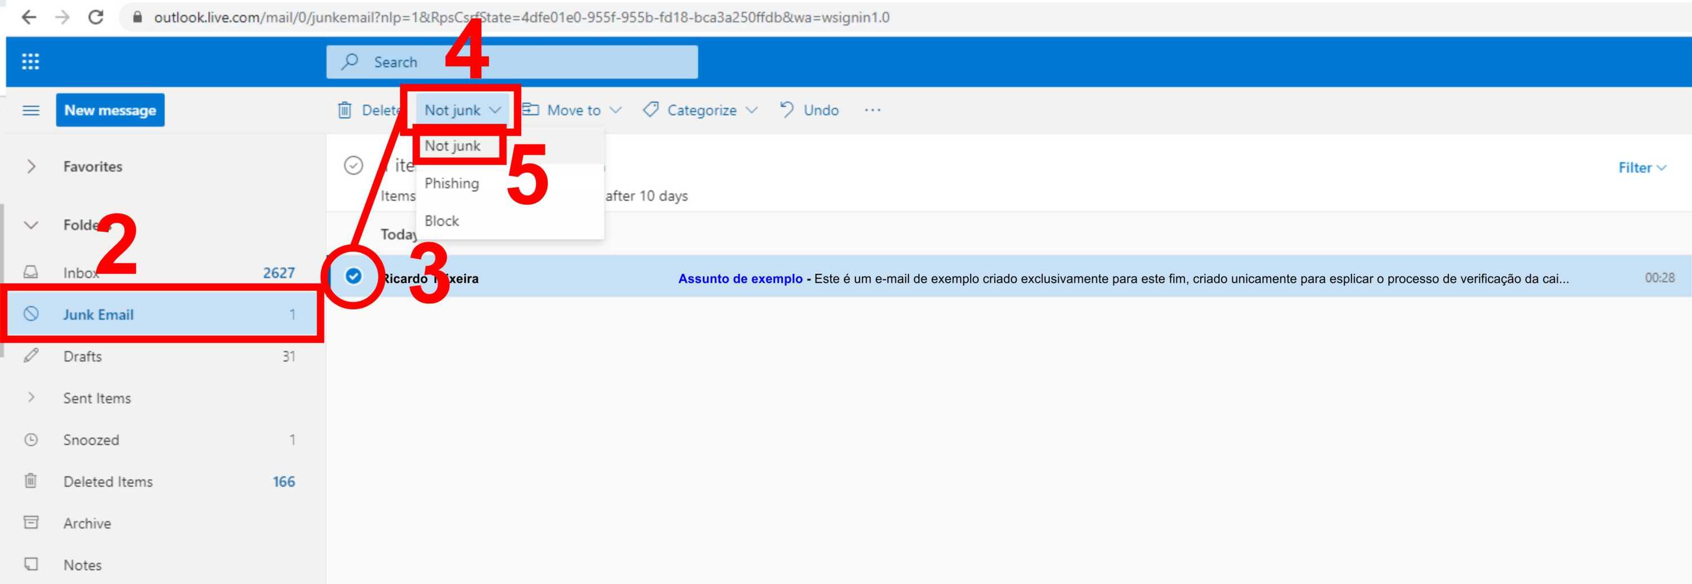Click into the Search box
Viewport: 1692px width, 584px height.
pyautogui.click(x=512, y=63)
